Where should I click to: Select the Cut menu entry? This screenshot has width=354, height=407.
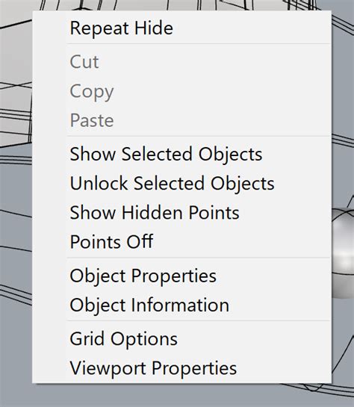click(x=181, y=62)
